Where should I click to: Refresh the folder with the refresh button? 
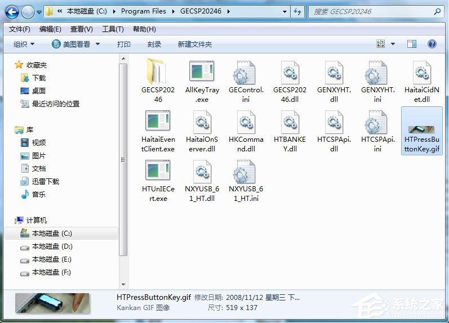(x=297, y=12)
